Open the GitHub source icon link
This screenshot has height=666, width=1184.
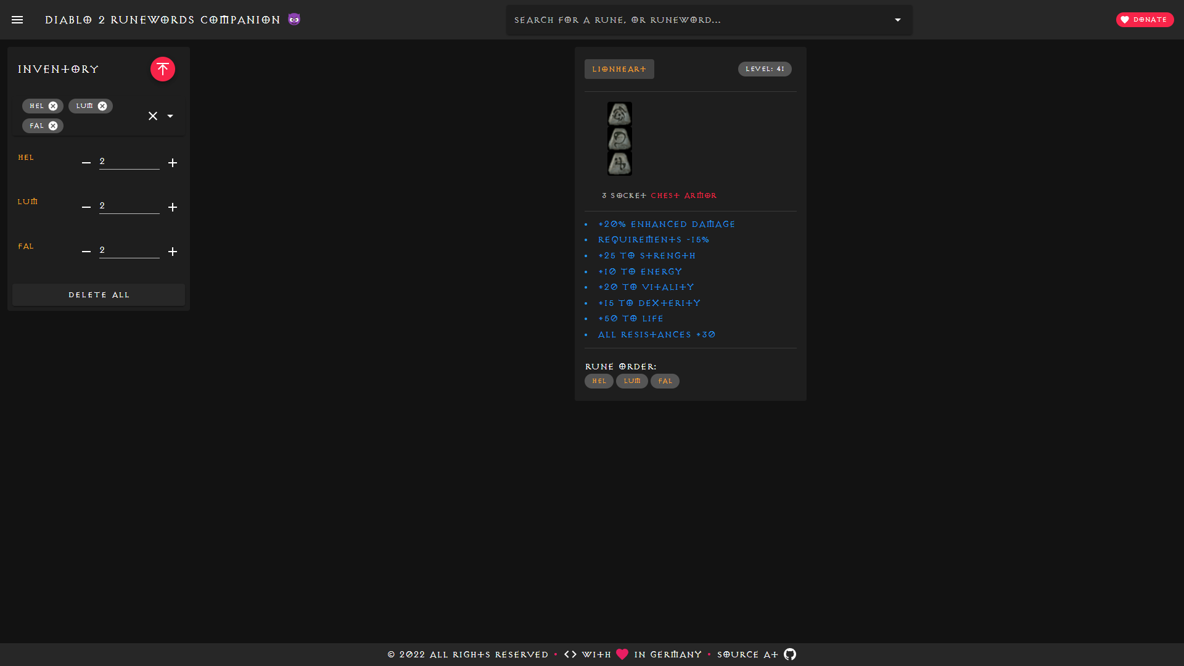pos(790,654)
